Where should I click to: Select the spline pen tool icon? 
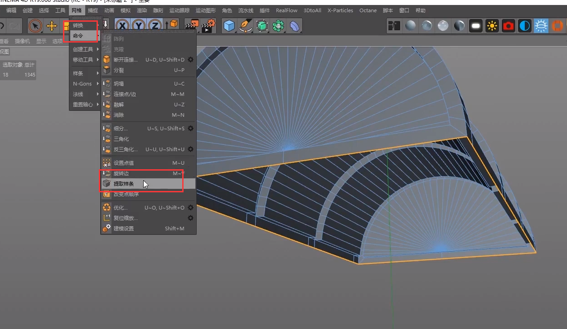tap(246, 26)
